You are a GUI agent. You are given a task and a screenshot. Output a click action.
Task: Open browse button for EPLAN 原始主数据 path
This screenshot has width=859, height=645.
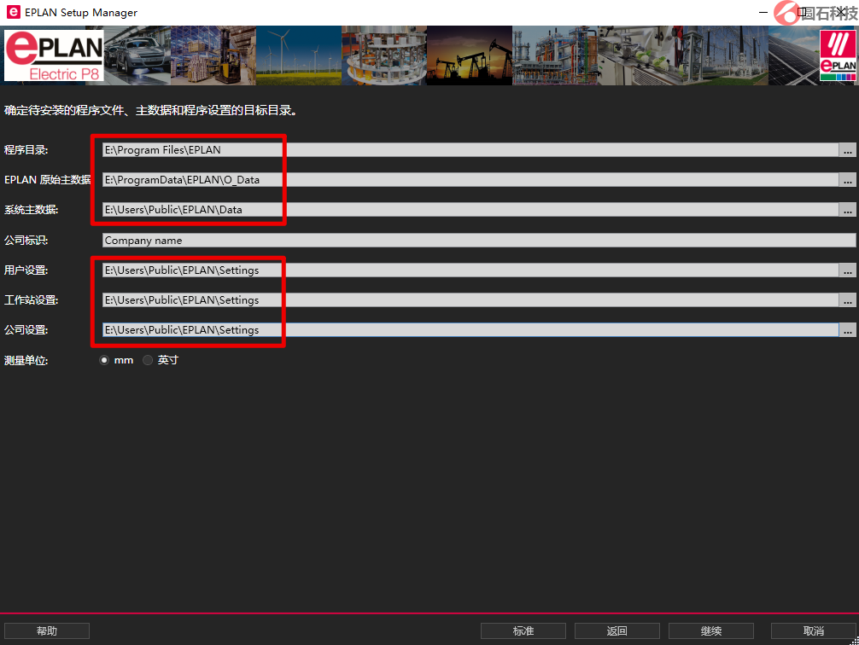click(848, 179)
